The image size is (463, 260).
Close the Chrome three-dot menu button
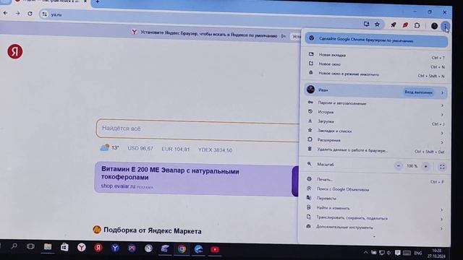[x=446, y=27]
